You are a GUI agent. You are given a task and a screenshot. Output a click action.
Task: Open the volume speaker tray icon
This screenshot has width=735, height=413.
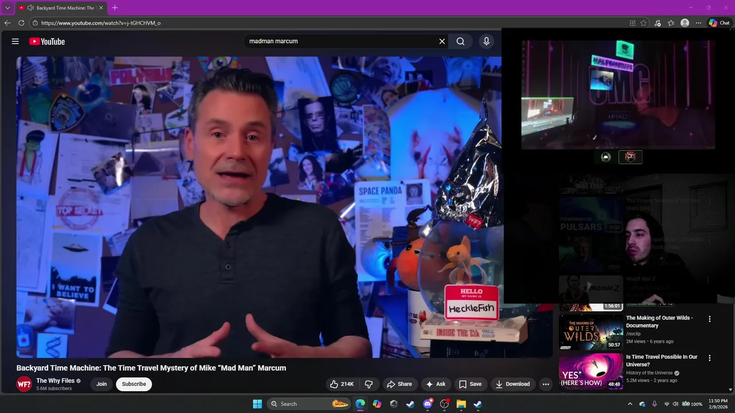point(675,404)
